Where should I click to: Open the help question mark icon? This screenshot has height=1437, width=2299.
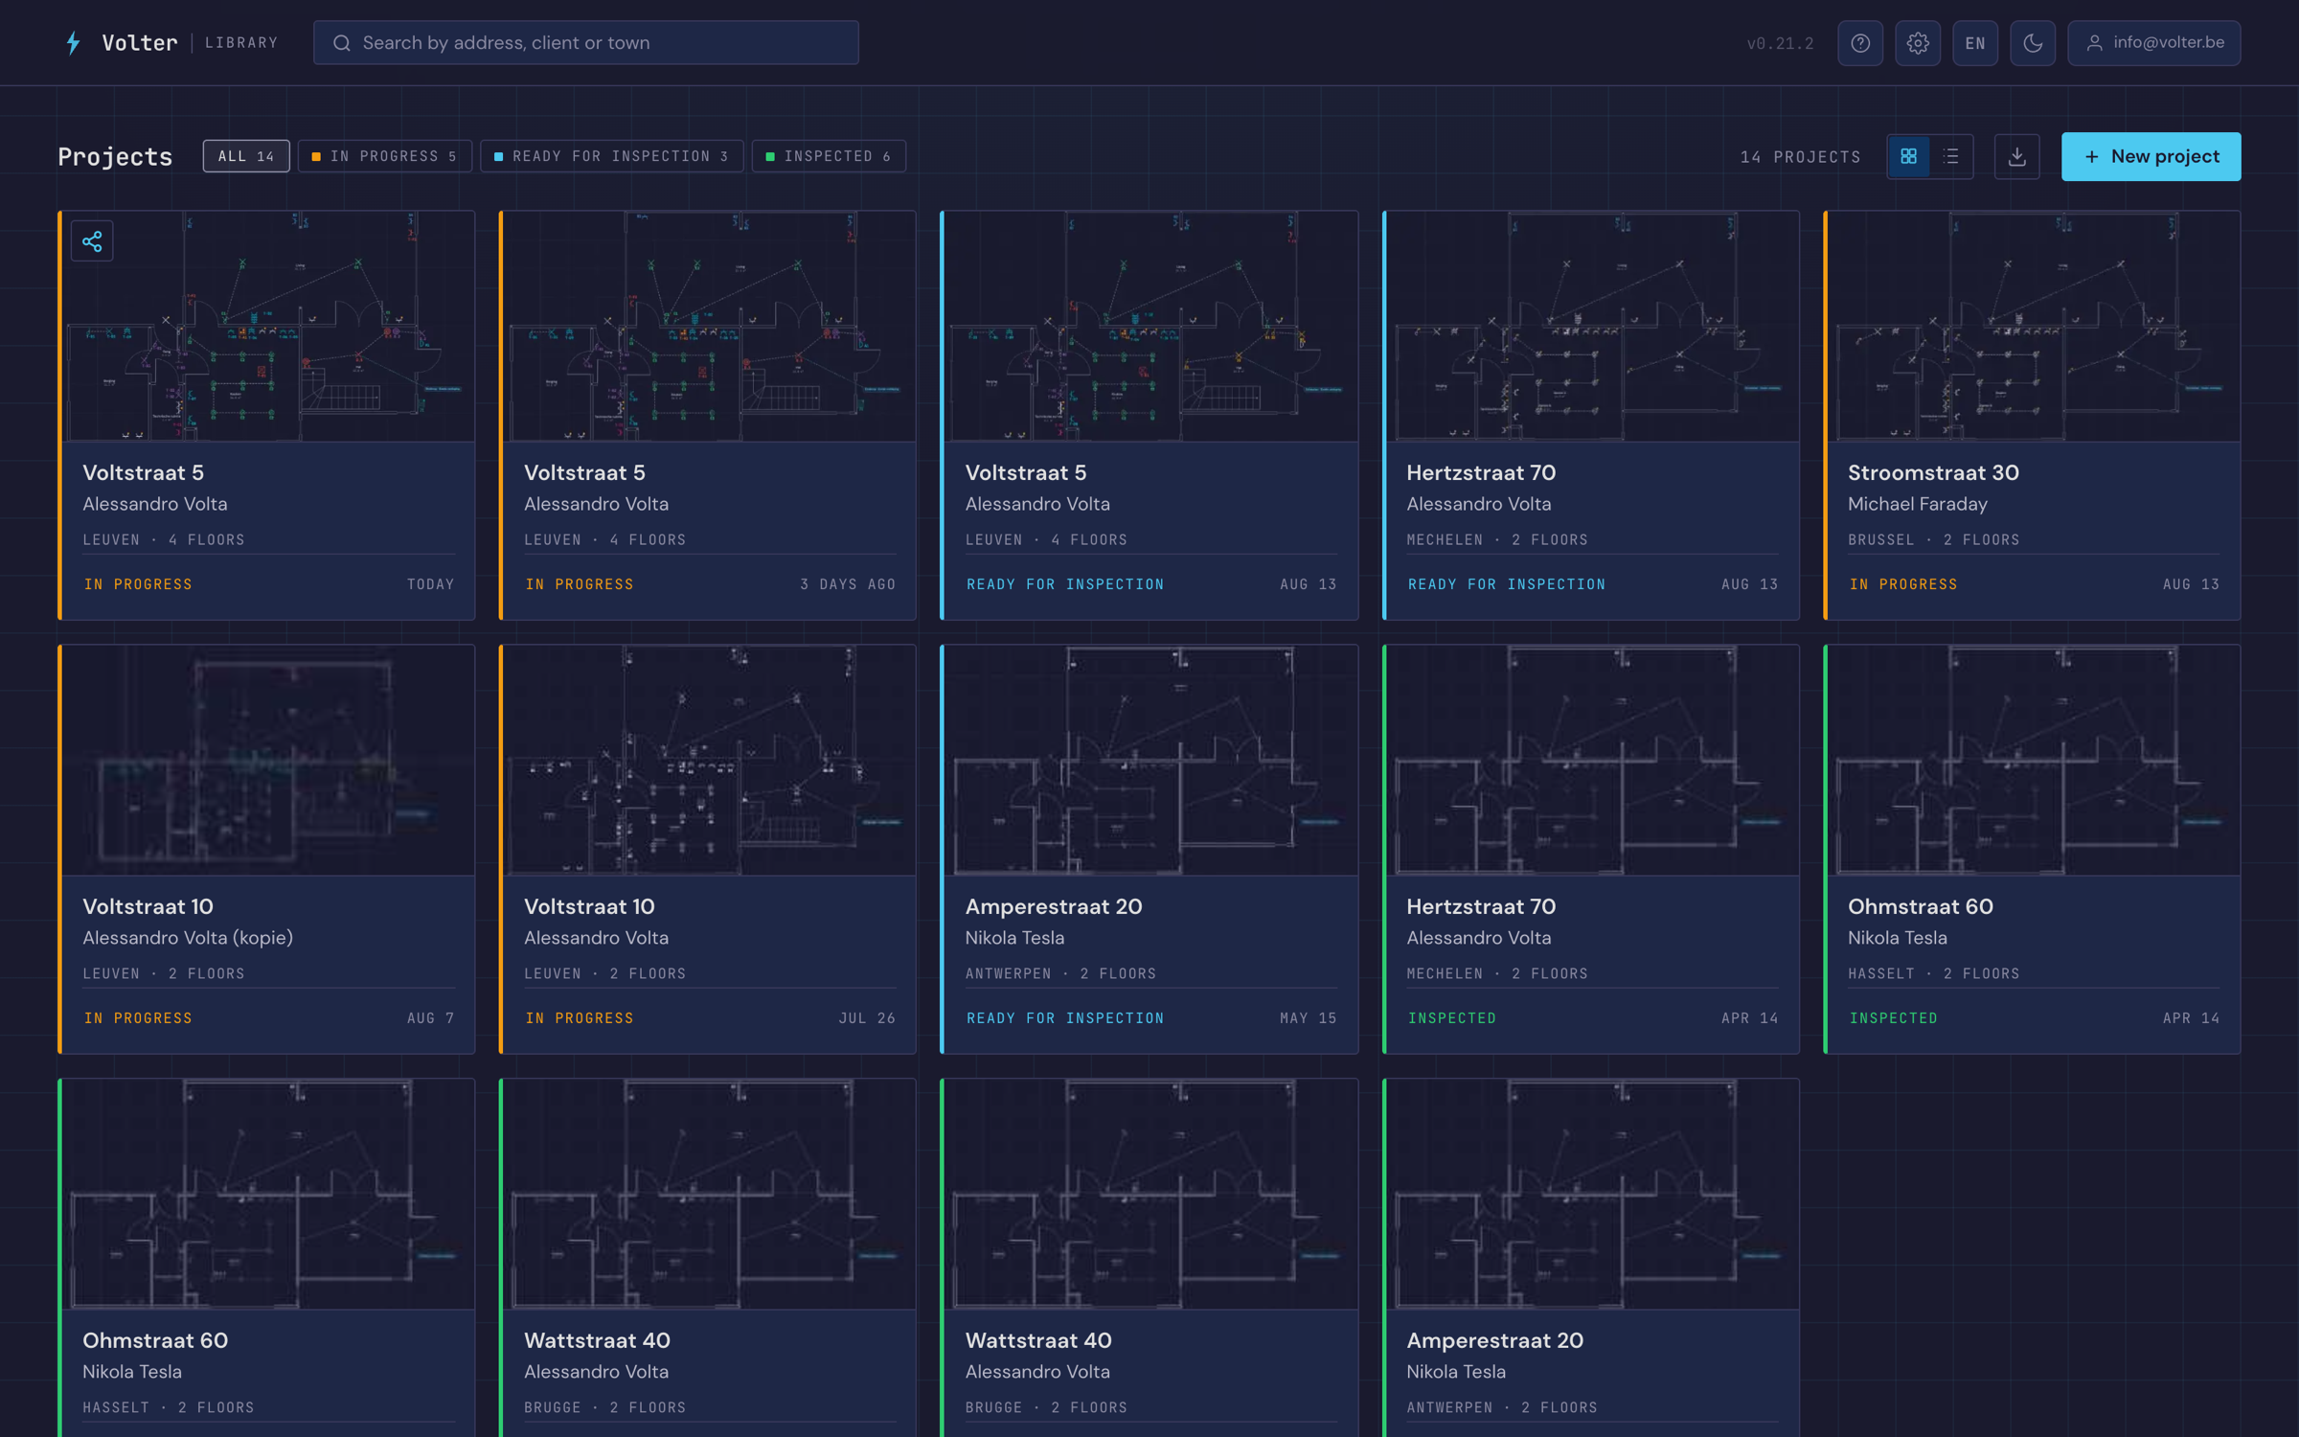point(1860,43)
